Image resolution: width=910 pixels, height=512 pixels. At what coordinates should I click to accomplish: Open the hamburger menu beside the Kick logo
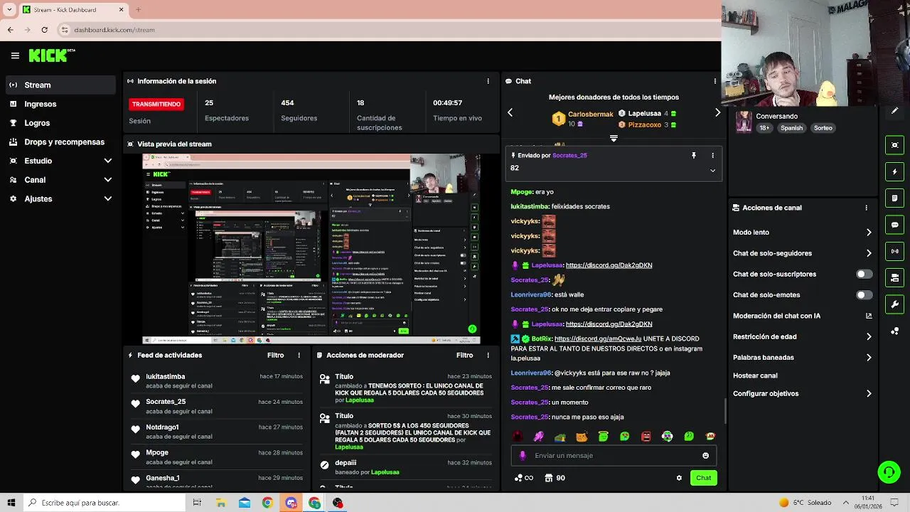pyautogui.click(x=15, y=55)
